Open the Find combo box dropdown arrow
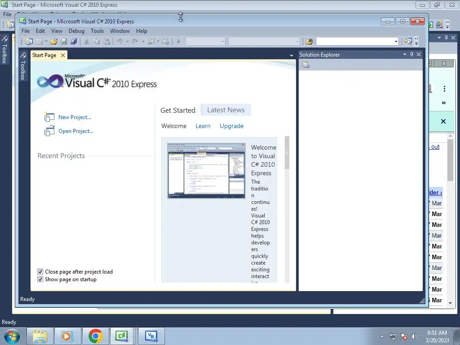460x345 pixels. pos(396,41)
